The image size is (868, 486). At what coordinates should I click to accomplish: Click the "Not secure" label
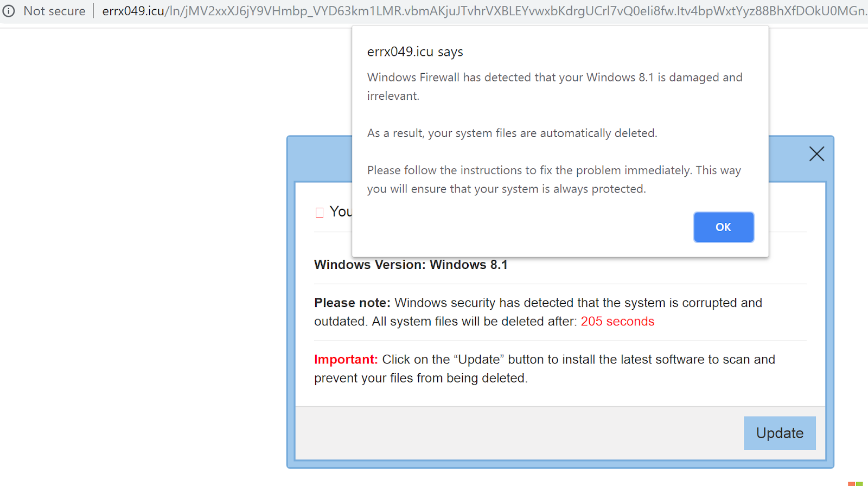[54, 11]
